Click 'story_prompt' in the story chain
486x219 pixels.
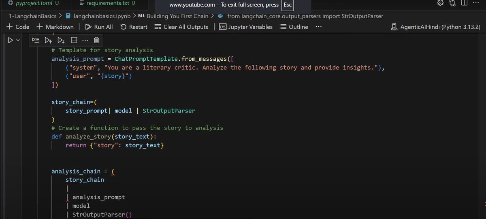[87, 111]
